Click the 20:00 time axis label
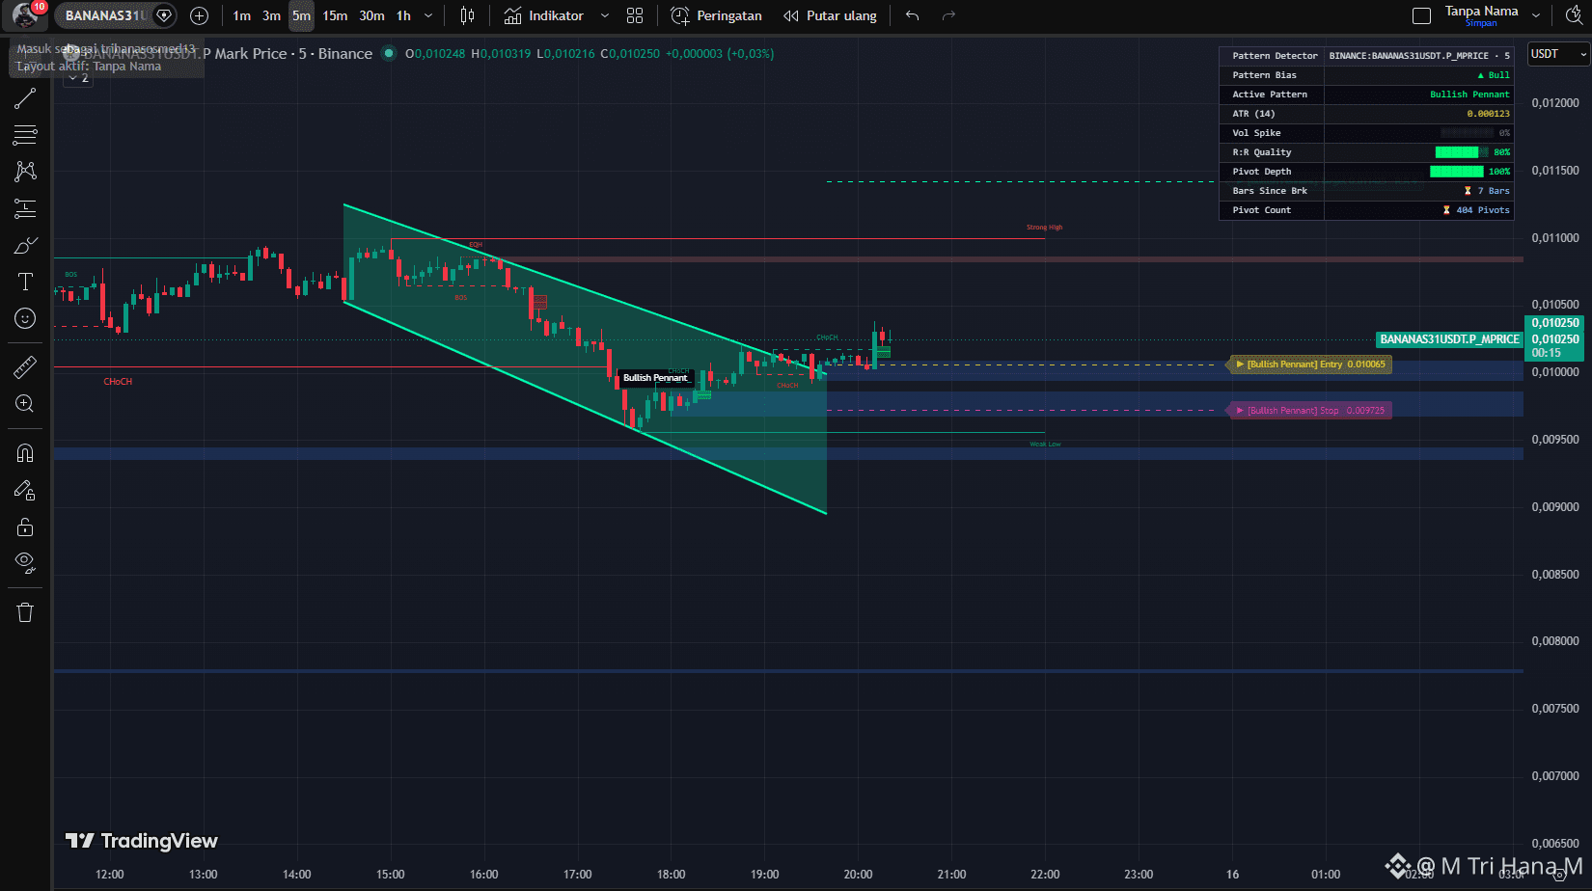 coord(858,875)
